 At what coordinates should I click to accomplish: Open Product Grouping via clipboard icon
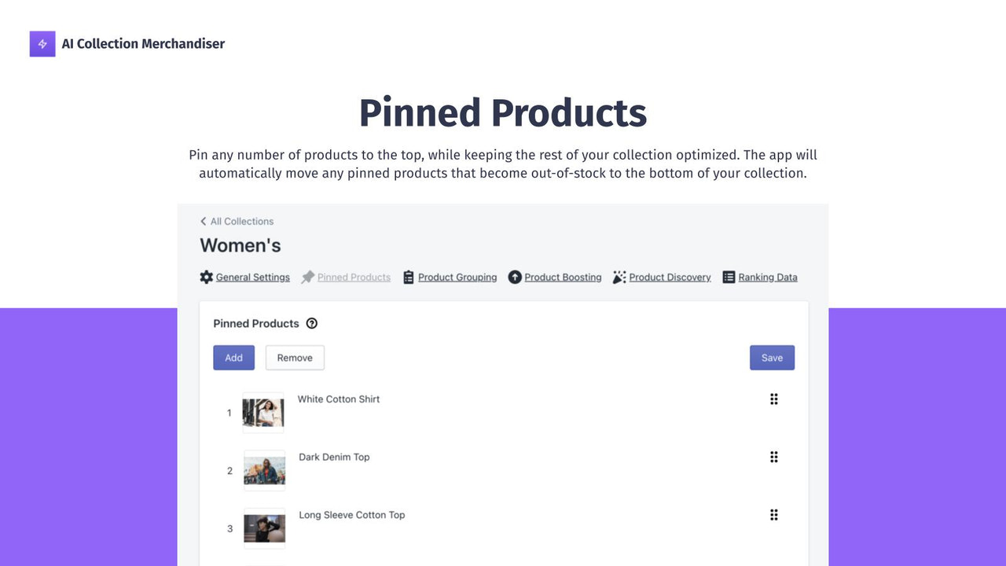click(x=409, y=277)
